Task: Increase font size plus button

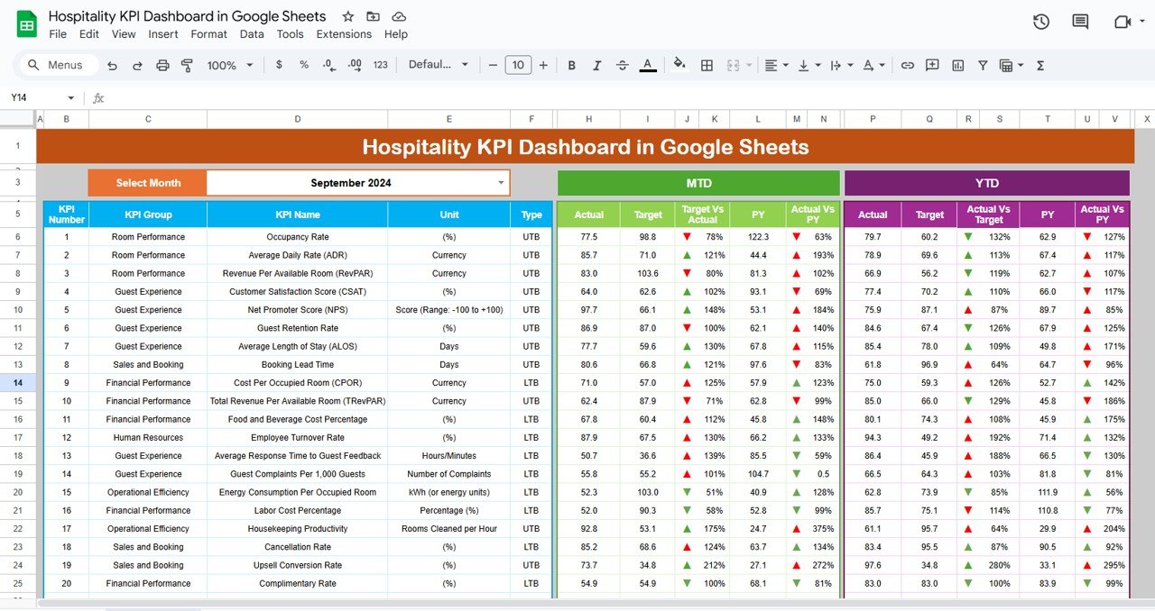Action: [543, 65]
